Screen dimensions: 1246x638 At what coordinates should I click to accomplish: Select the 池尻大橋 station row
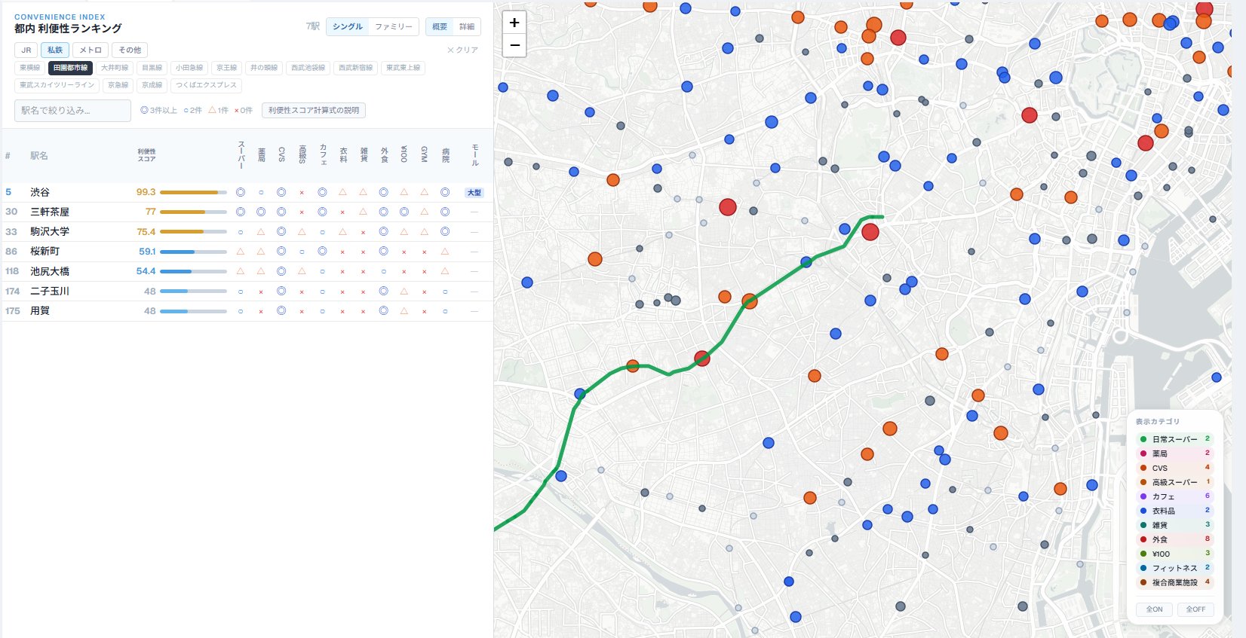pyautogui.click(x=247, y=271)
